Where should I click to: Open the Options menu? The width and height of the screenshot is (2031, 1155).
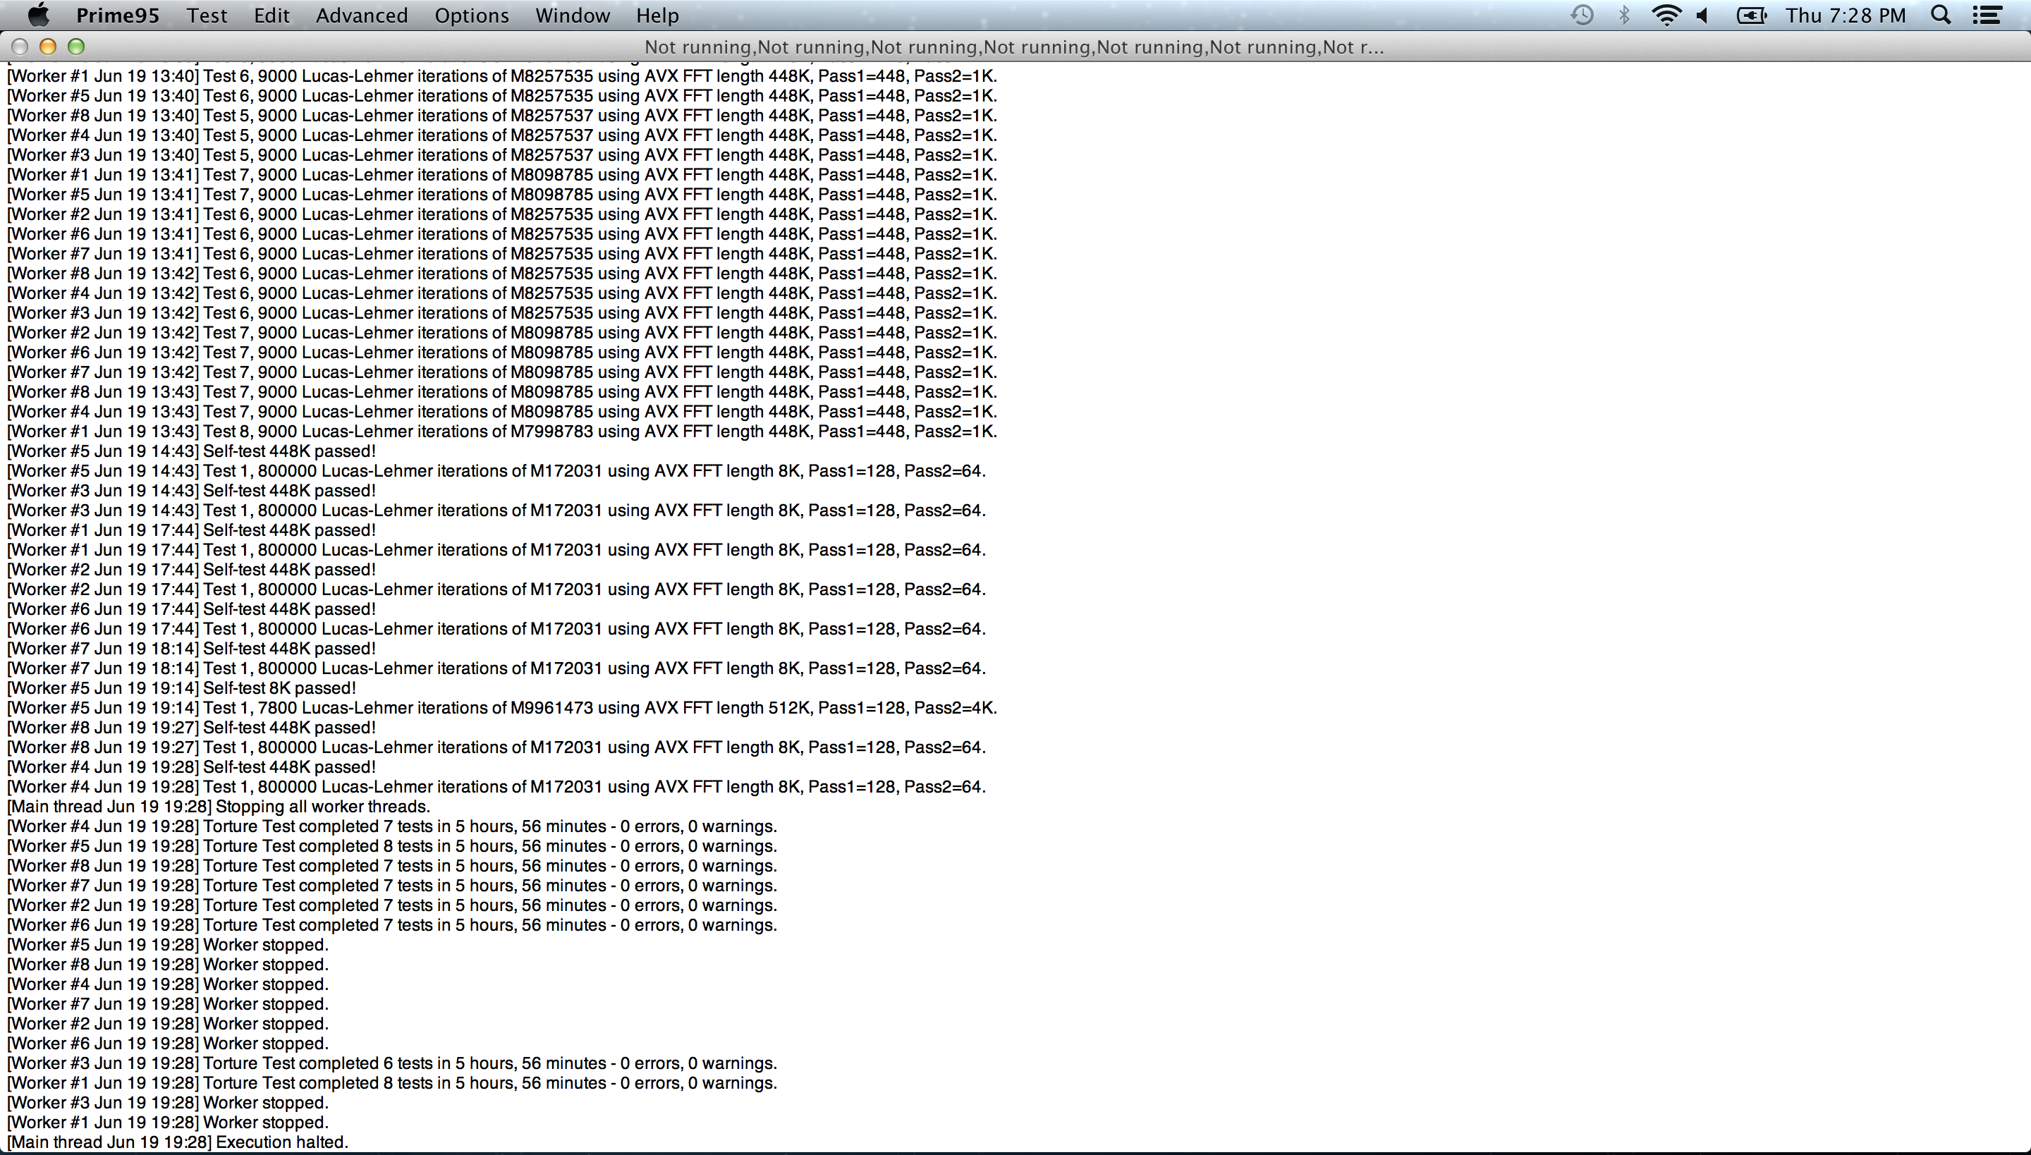pyautogui.click(x=471, y=15)
